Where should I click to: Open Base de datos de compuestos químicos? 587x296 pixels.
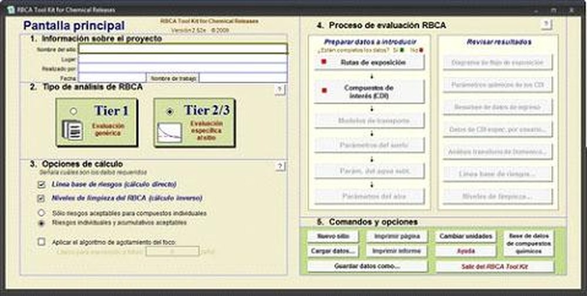[x=528, y=244]
